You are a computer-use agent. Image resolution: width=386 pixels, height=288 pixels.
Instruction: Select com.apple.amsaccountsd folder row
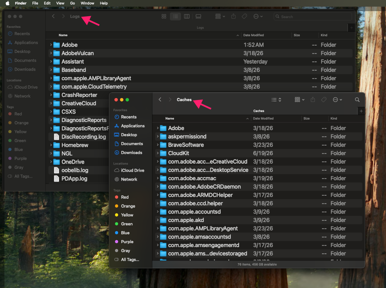pyautogui.click(x=259, y=237)
